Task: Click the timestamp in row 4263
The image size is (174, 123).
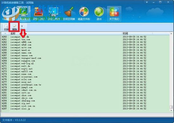Action: pos(134,45)
